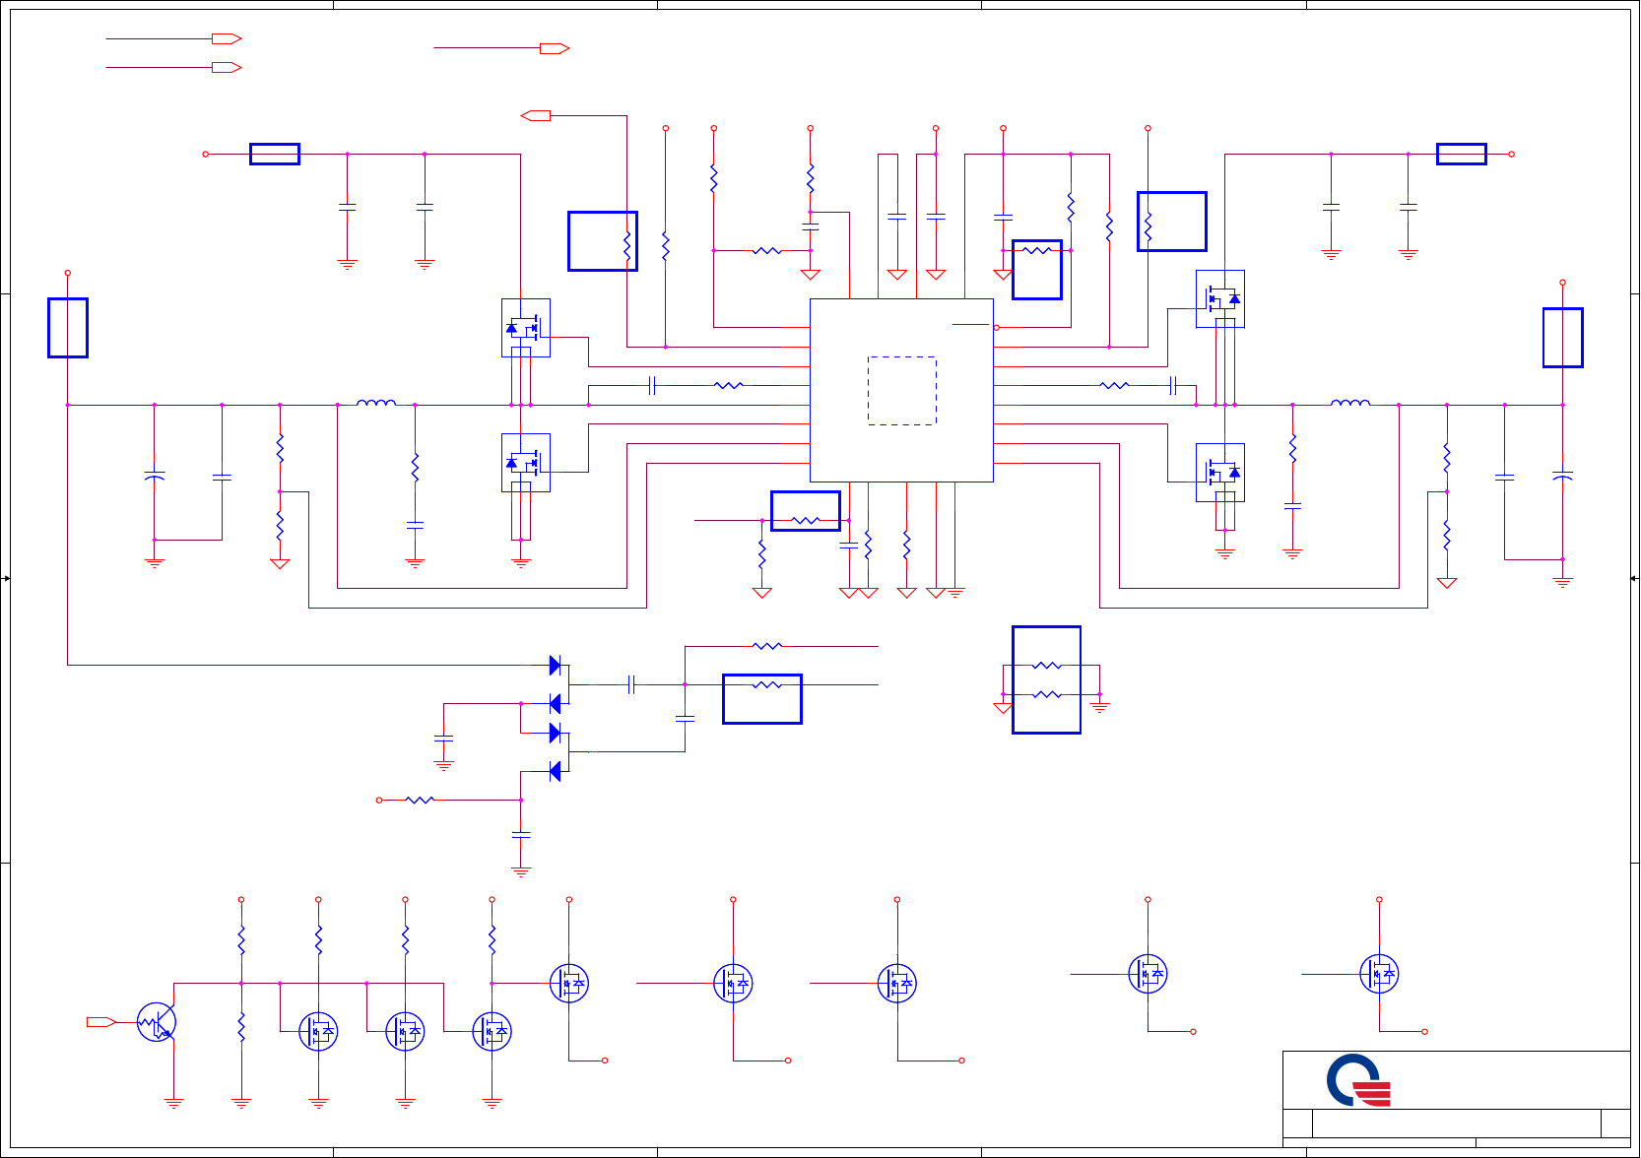The image size is (1641, 1158).
Task: Select the lower of two top-left off-page connectors
Action: 227,67
